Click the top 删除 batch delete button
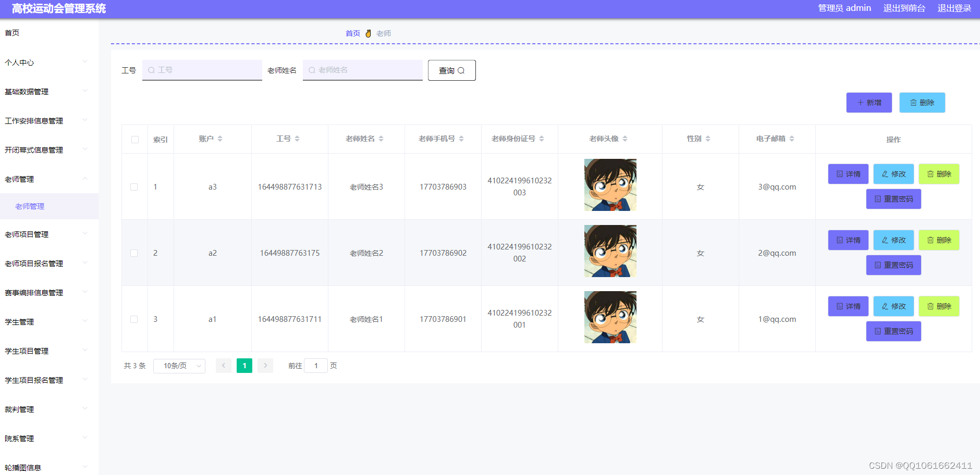Screen dimensions: 980x475 click(922, 103)
